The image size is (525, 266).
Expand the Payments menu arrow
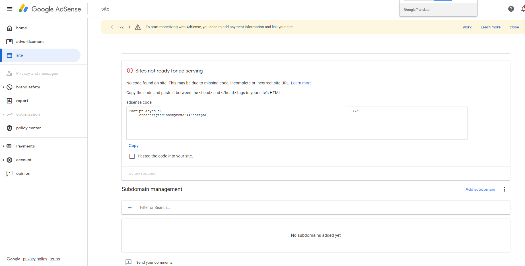3,146
